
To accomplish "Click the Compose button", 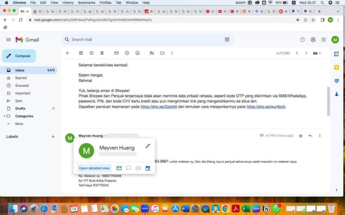I will (x=19, y=56).
